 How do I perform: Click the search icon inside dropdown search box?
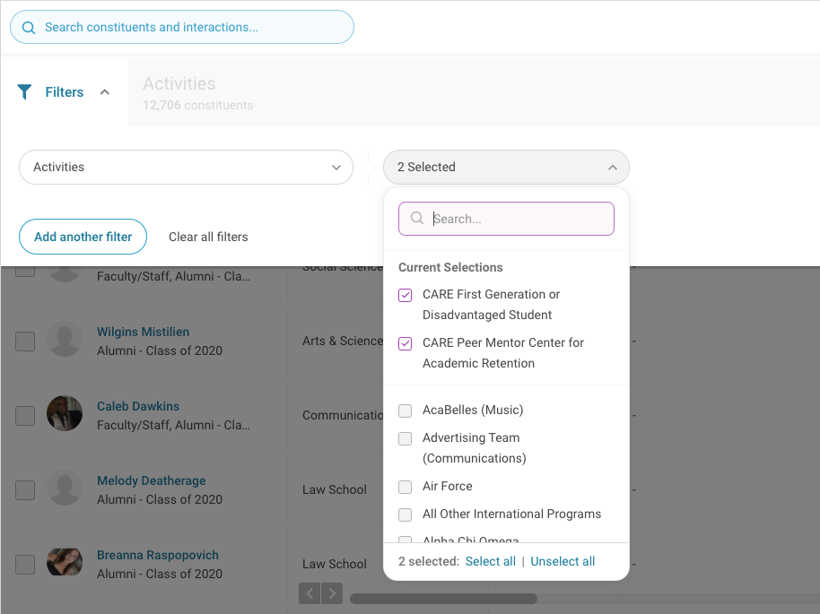point(416,218)
